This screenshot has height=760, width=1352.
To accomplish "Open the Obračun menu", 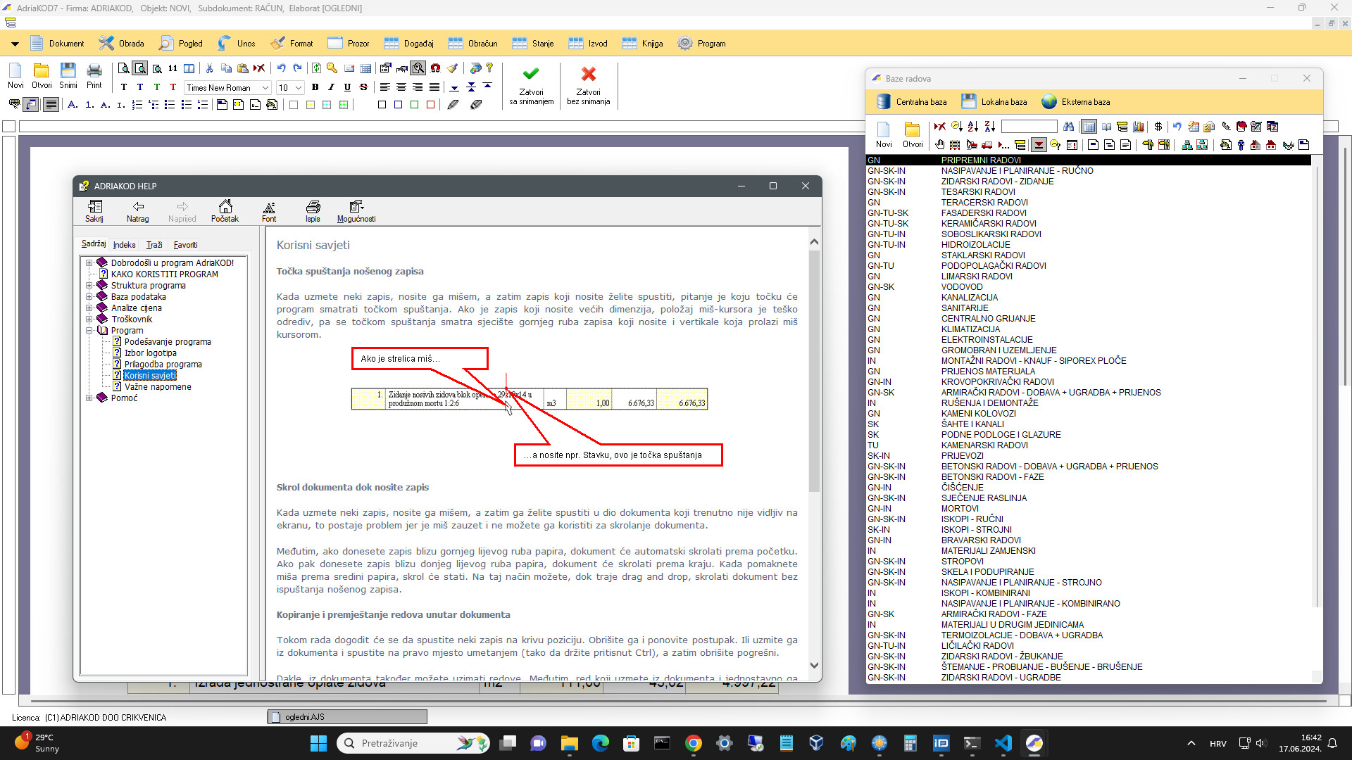I will 473,44.
